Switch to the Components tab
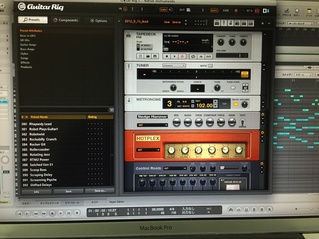This screenshot has height=239, width=319. click(x=66, y=20)
